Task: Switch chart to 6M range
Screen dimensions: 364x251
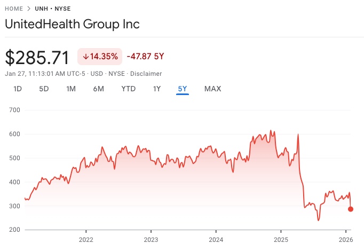Action: point(98,89)
